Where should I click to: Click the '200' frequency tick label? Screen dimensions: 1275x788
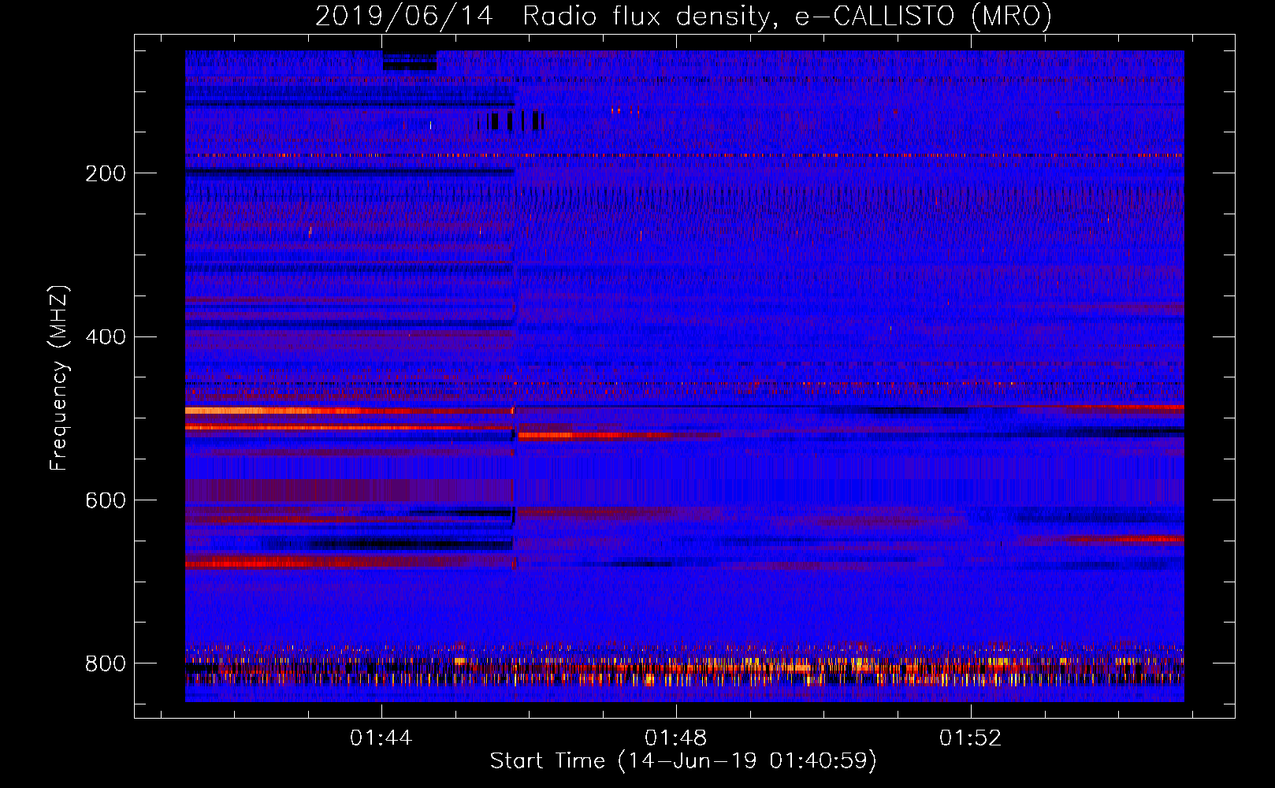pos(106,173)
